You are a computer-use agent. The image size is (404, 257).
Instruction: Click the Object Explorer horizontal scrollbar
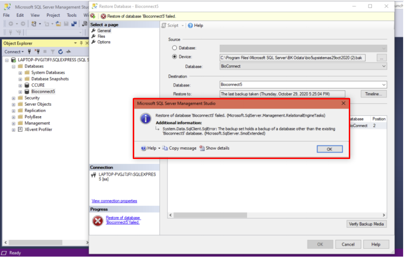pyautogui.click(x=36, y=242)
